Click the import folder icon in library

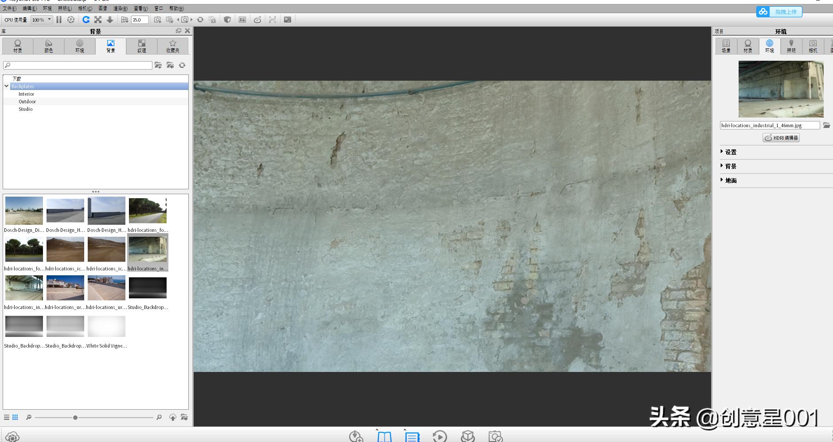point(170,65)
